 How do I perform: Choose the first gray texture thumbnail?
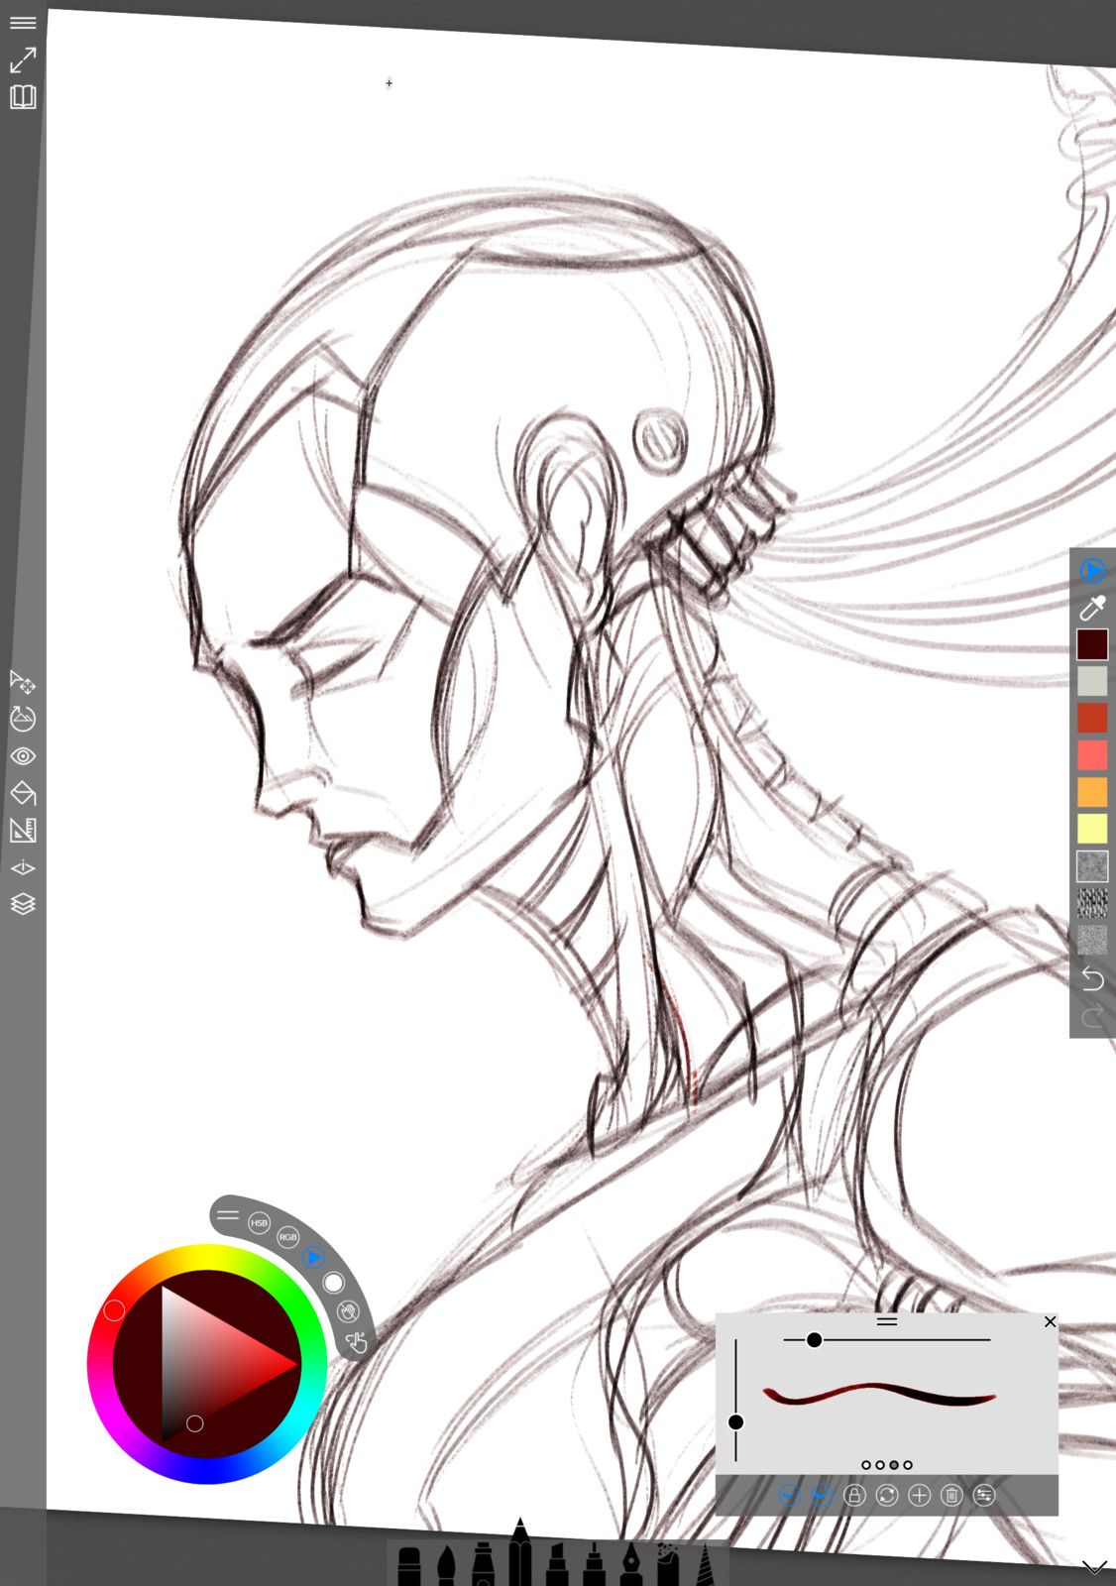tap(1092, 866)
